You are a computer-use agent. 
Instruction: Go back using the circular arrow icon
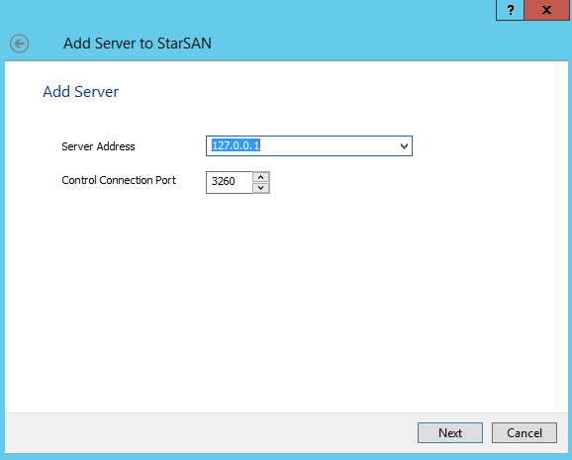click(x=20, y=44)
